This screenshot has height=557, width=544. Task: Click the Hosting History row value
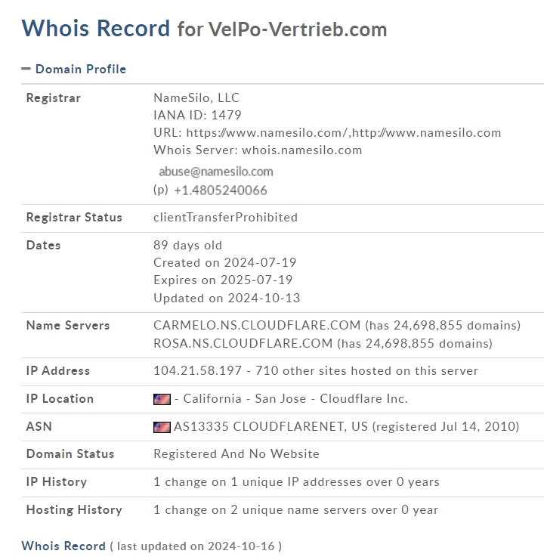point(295,510)
